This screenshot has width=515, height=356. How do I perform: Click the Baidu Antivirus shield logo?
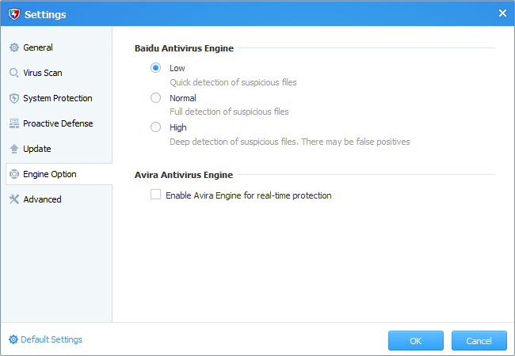[14, 14]
